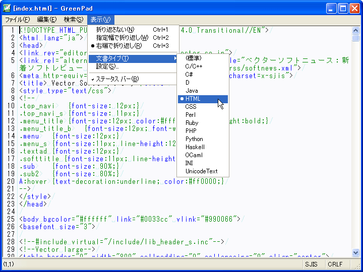The height and width of the screenshot is (272, 363).
Task: Click the .top_navi_s CSS rule
Action: (x=80, y=113)
